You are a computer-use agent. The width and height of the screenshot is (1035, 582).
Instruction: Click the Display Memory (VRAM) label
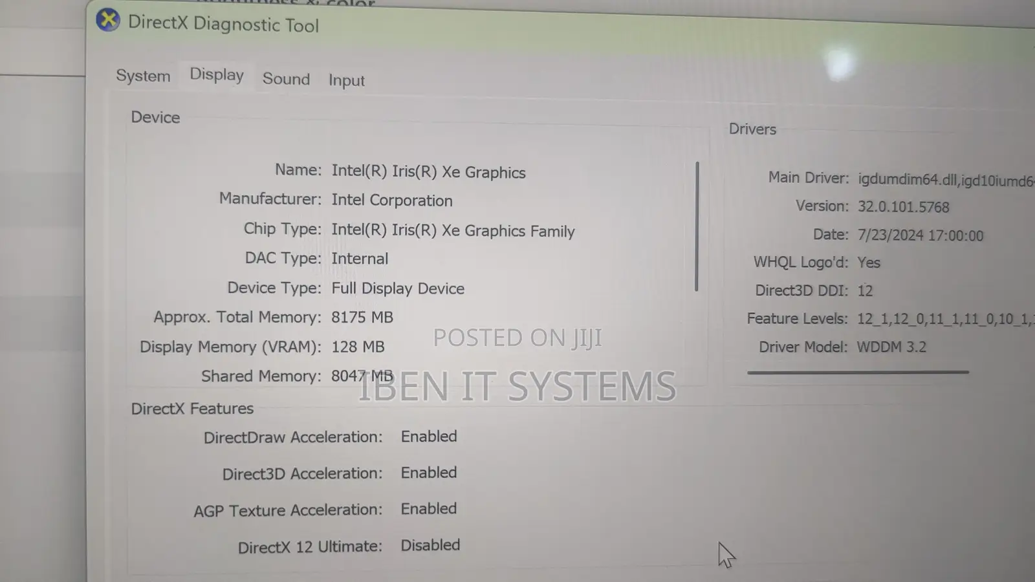pos(230,347)
